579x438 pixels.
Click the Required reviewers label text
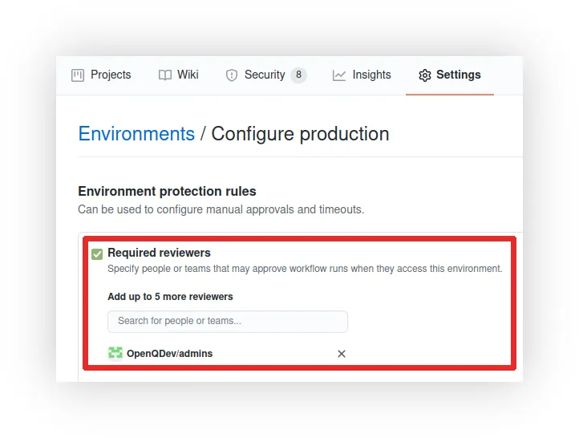click(159, 253)
